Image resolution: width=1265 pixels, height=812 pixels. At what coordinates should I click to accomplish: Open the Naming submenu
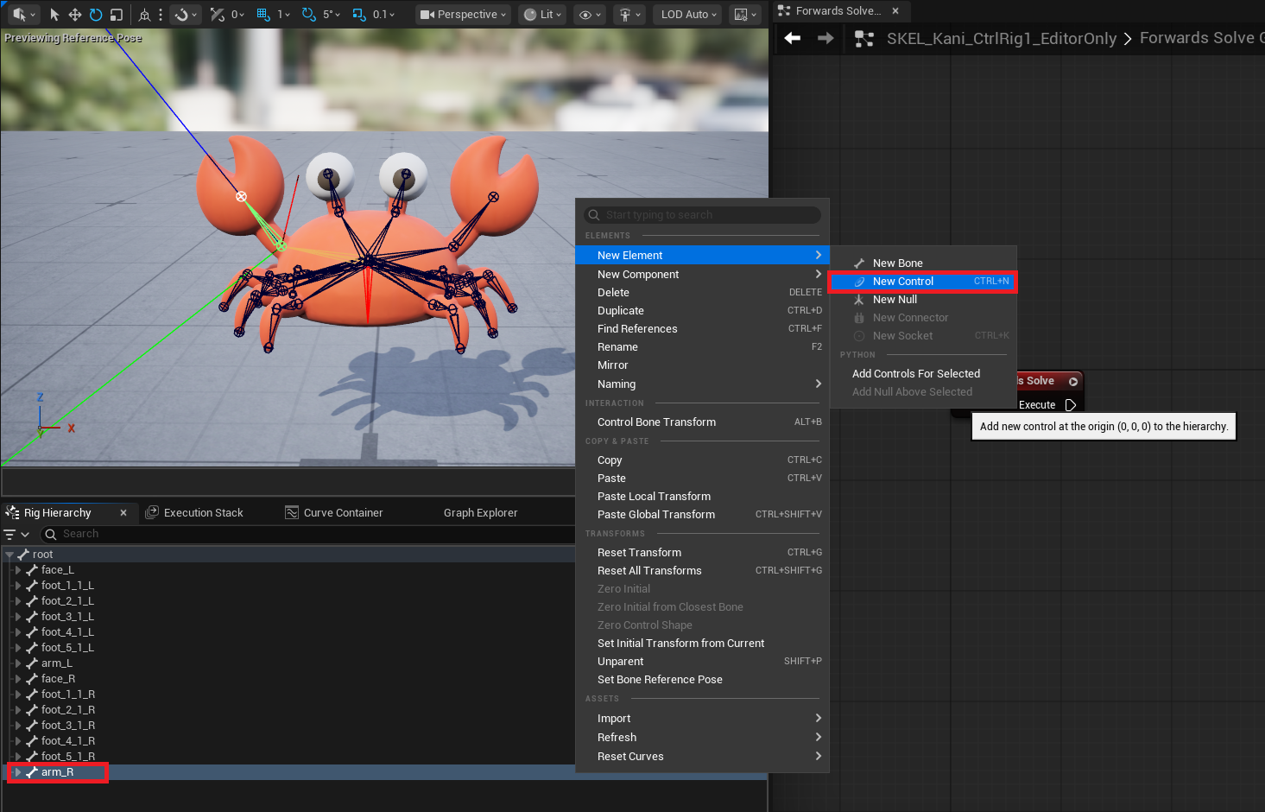pyautogui.click(x=702, y=384)
